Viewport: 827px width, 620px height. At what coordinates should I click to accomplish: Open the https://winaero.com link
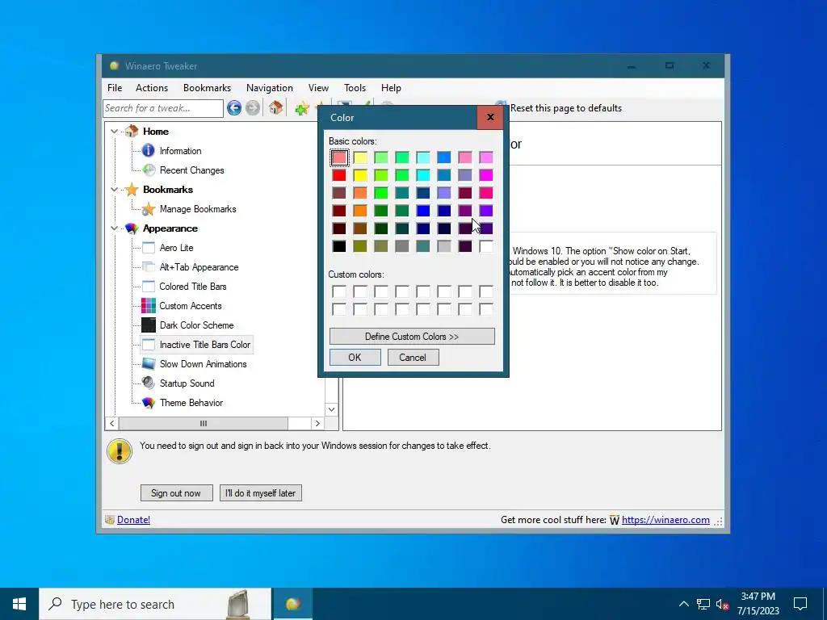pos(665,520)
